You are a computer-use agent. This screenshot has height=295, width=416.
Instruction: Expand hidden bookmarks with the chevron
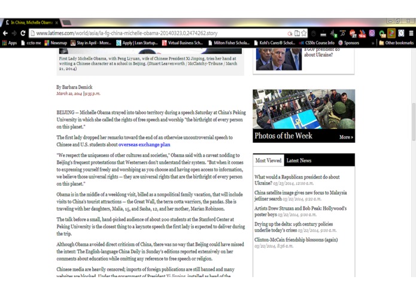coord(373,43)
